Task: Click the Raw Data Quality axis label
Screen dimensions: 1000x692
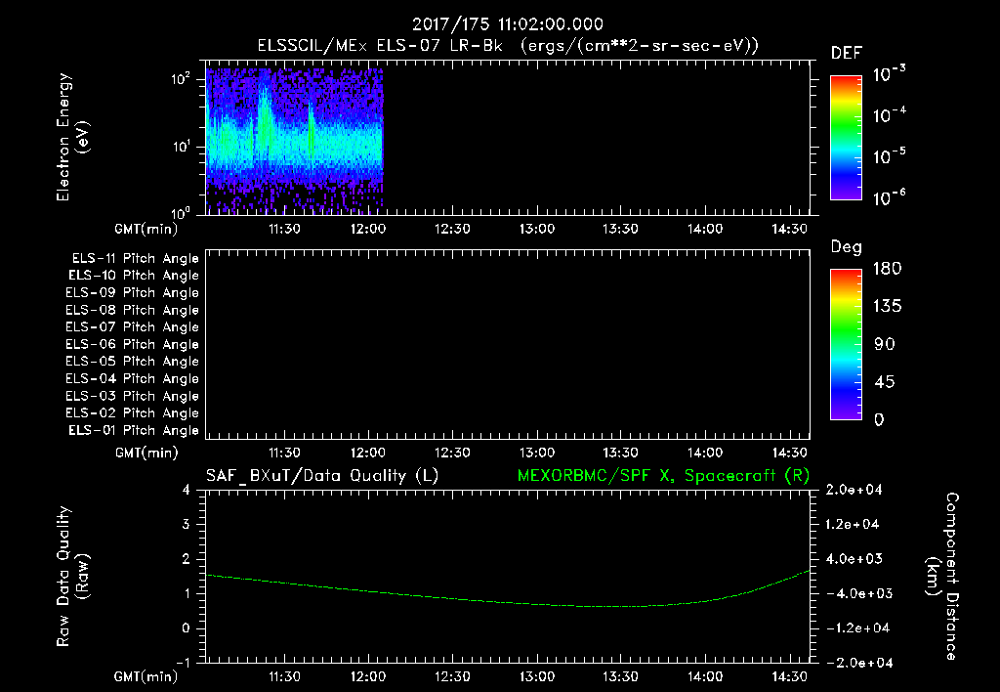Action: pyautogui.click(x=72, y=577)
